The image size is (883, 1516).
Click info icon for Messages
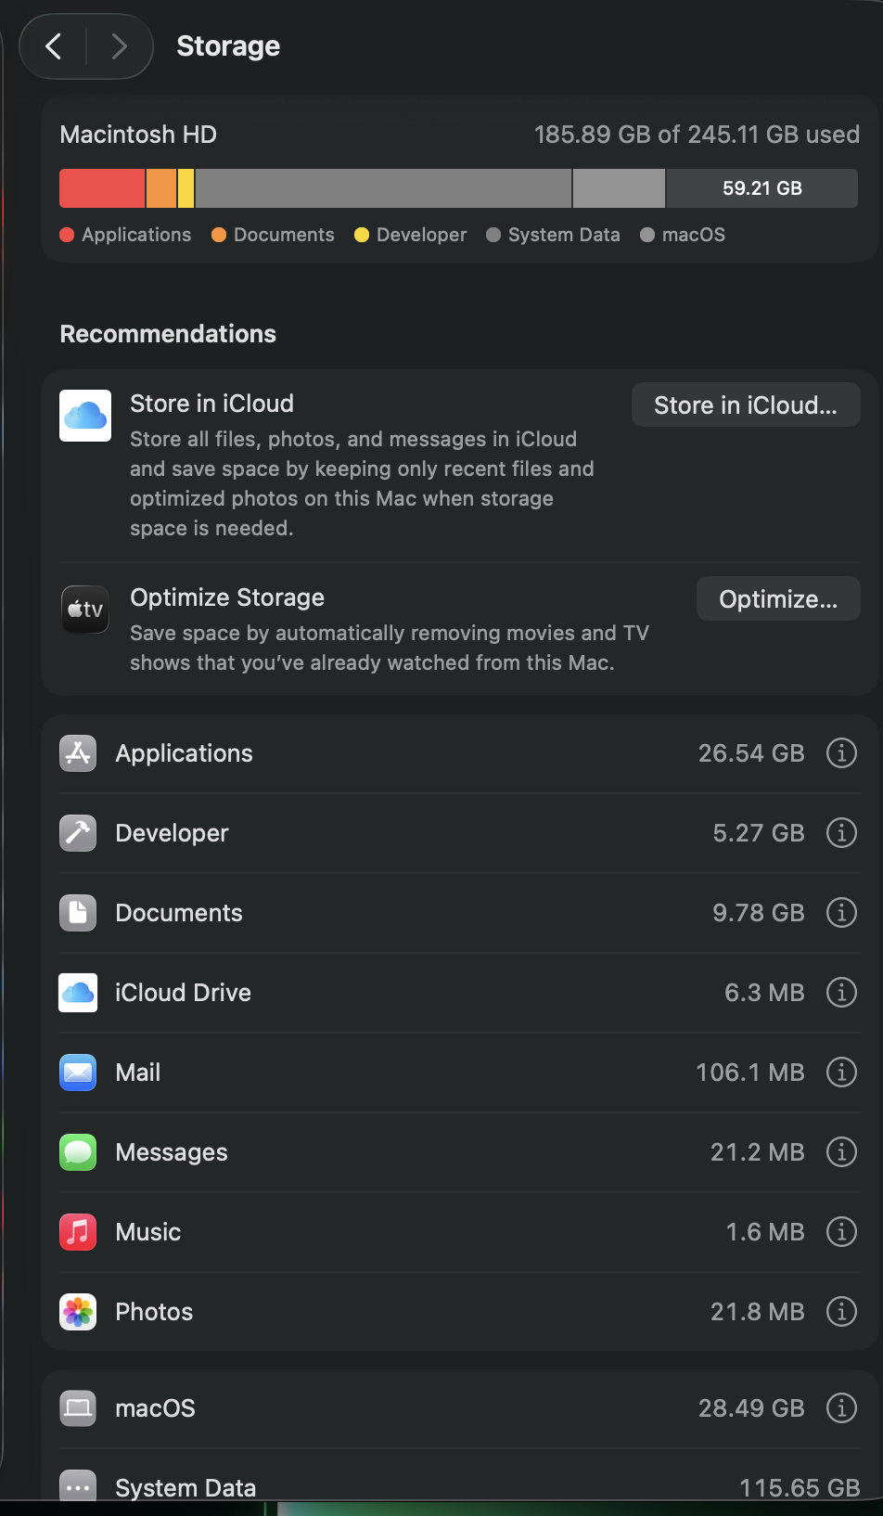pyautogui.click(x=841, y=1152)
